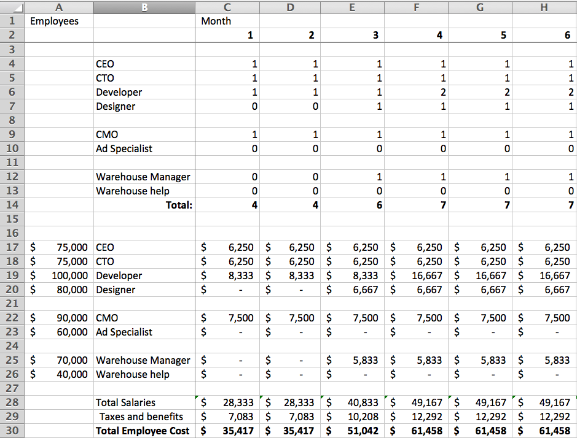Click 'Warehouse Manager' label in row 12

coord(144,177)
